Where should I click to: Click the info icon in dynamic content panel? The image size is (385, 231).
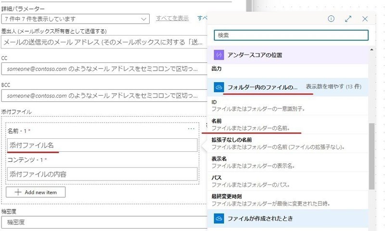tap(331, 19)
